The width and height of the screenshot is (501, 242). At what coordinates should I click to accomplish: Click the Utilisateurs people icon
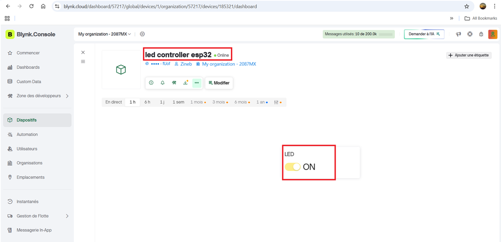[10, 149]
